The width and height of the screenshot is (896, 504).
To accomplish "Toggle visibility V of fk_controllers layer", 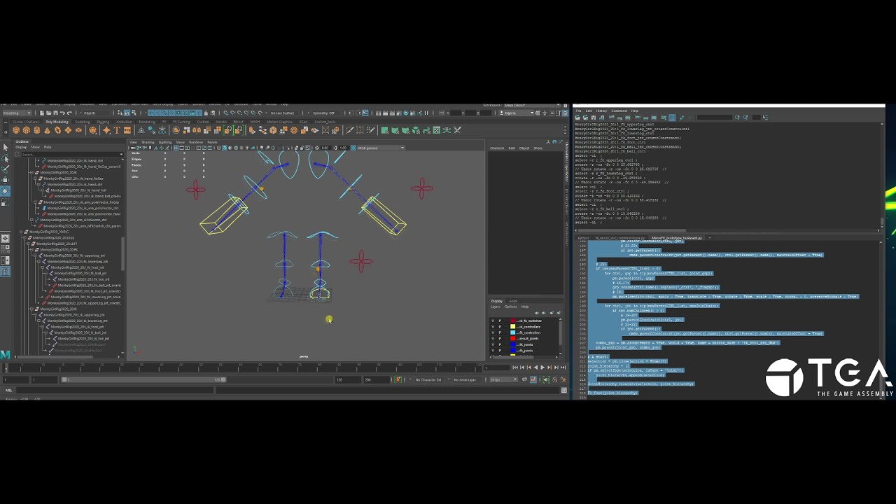I will point(493,332).
